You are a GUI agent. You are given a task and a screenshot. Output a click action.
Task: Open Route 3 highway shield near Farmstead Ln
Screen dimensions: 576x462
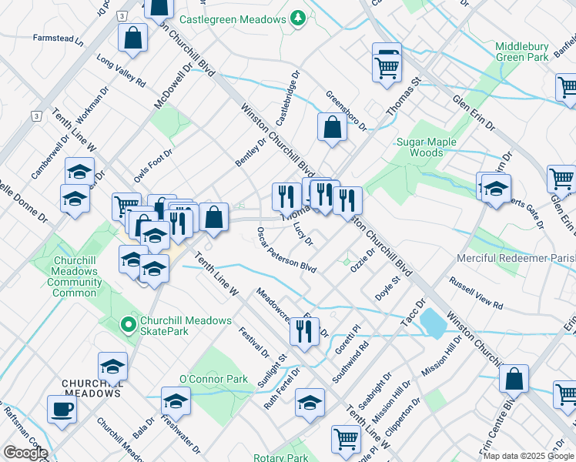tap(122, 16)
